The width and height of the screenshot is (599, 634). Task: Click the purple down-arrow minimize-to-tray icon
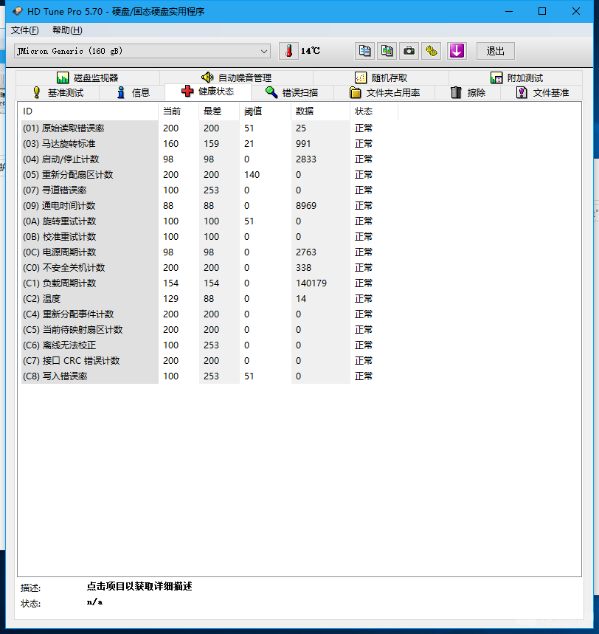pos(457,51)
